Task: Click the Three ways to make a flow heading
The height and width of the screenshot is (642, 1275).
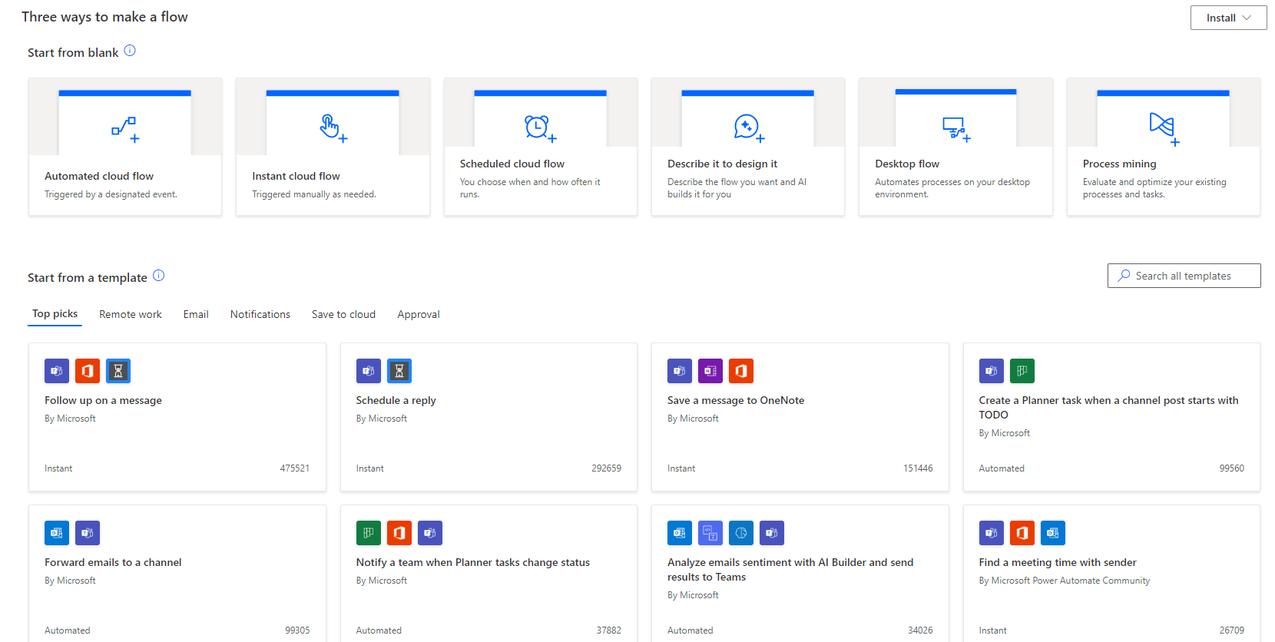Action: [x=104, y=17]
